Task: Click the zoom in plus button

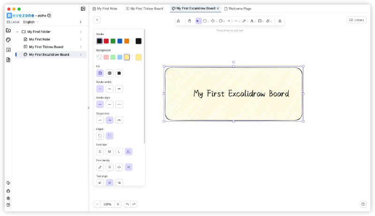Action: coord(118,204)
